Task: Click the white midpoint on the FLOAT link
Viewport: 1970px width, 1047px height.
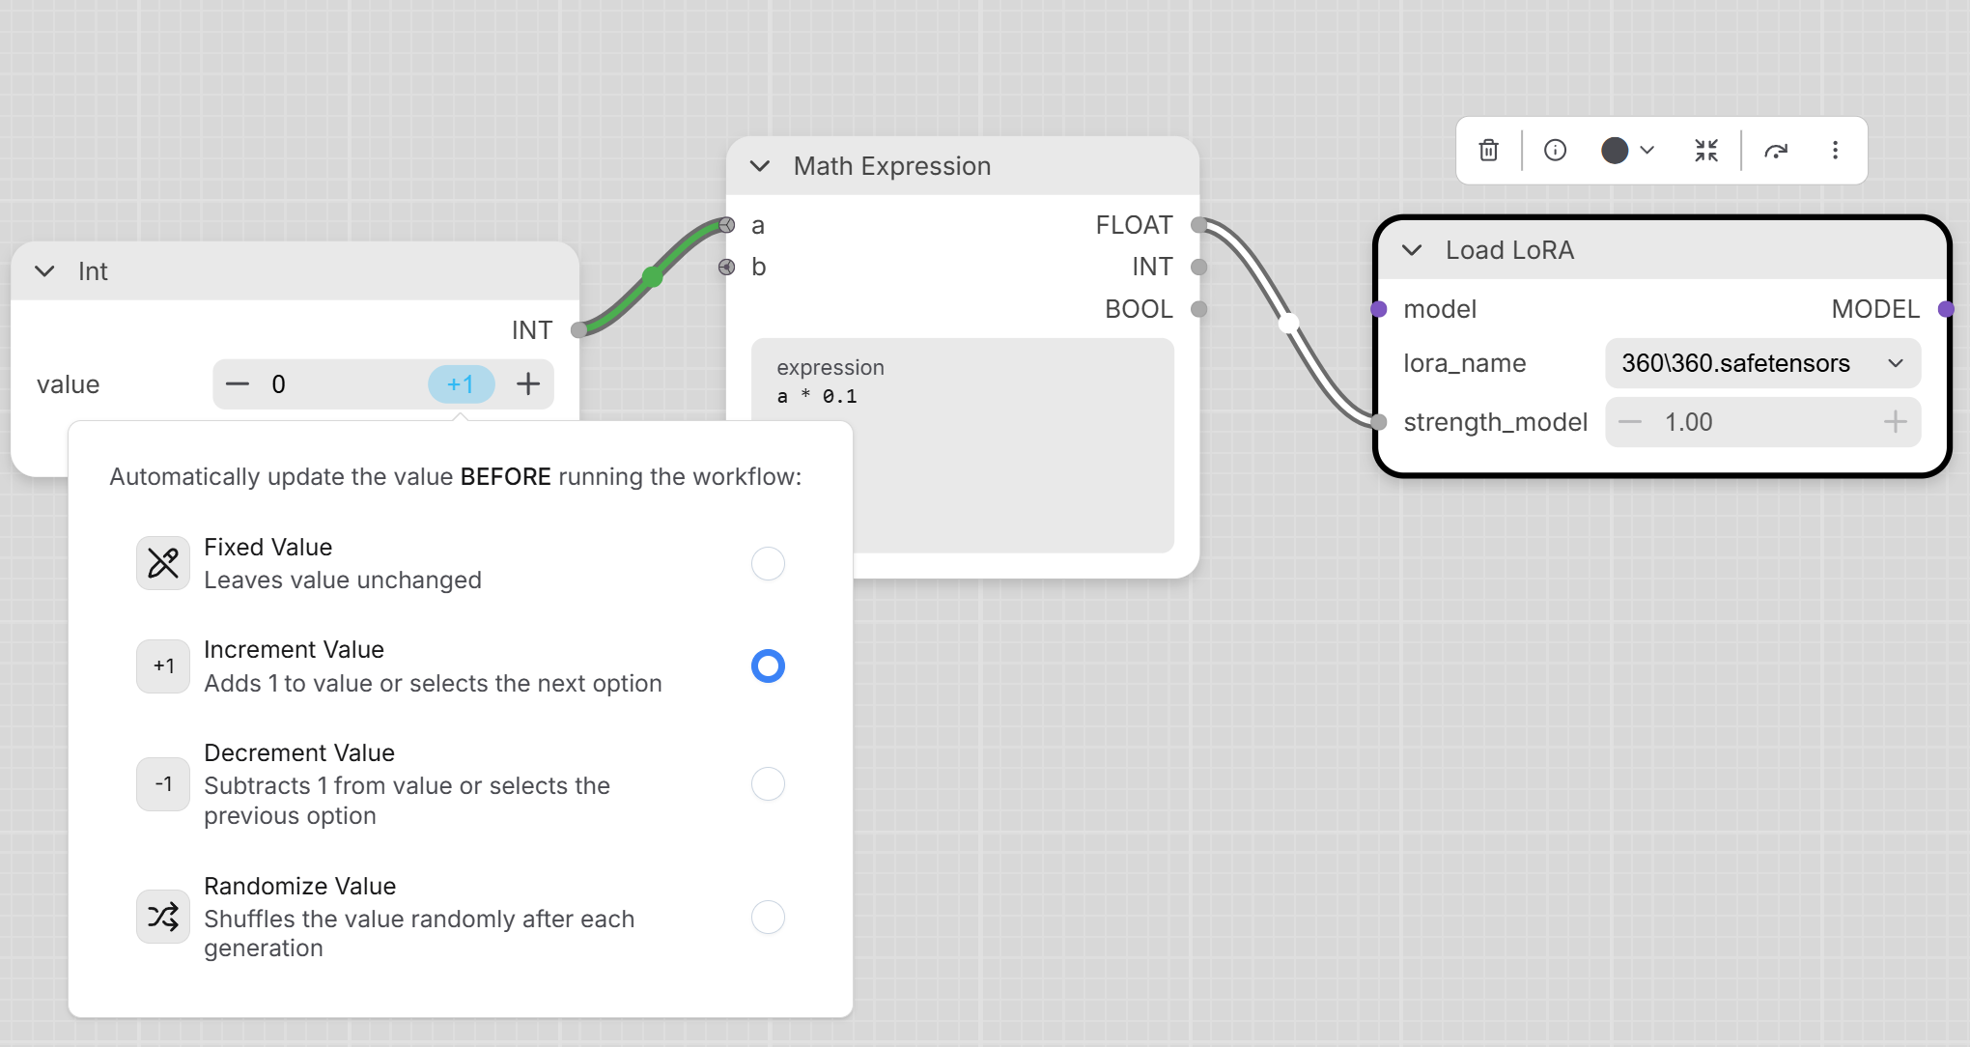Action: [x=1288, y=324]
